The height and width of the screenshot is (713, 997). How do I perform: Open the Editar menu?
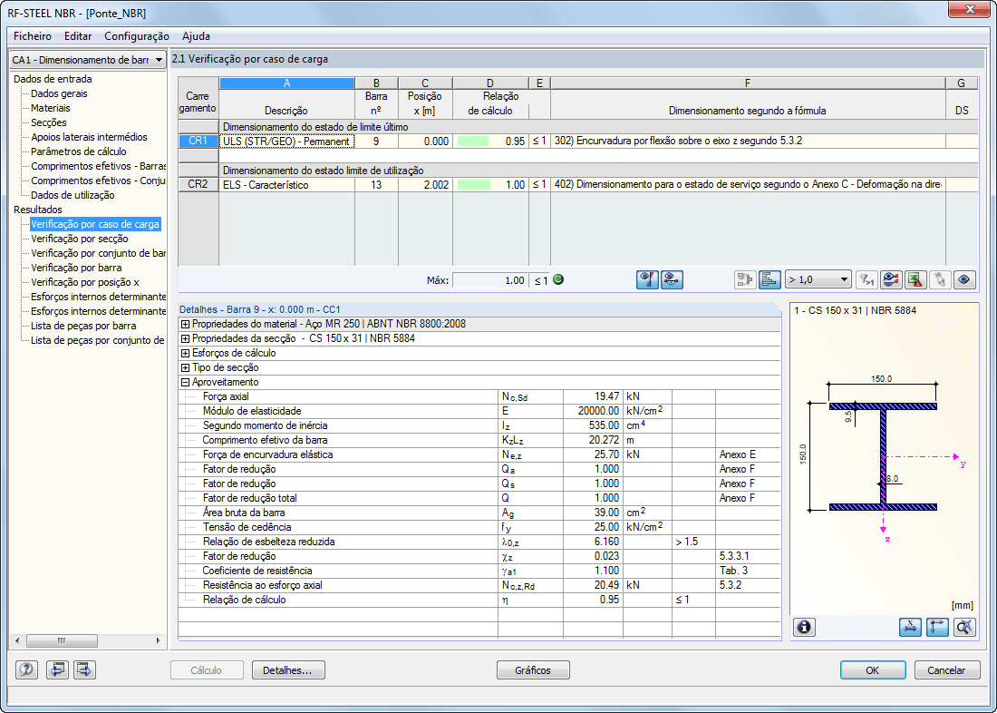click(x=78, y=36)
